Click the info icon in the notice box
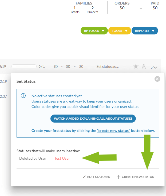 point(23,96)
